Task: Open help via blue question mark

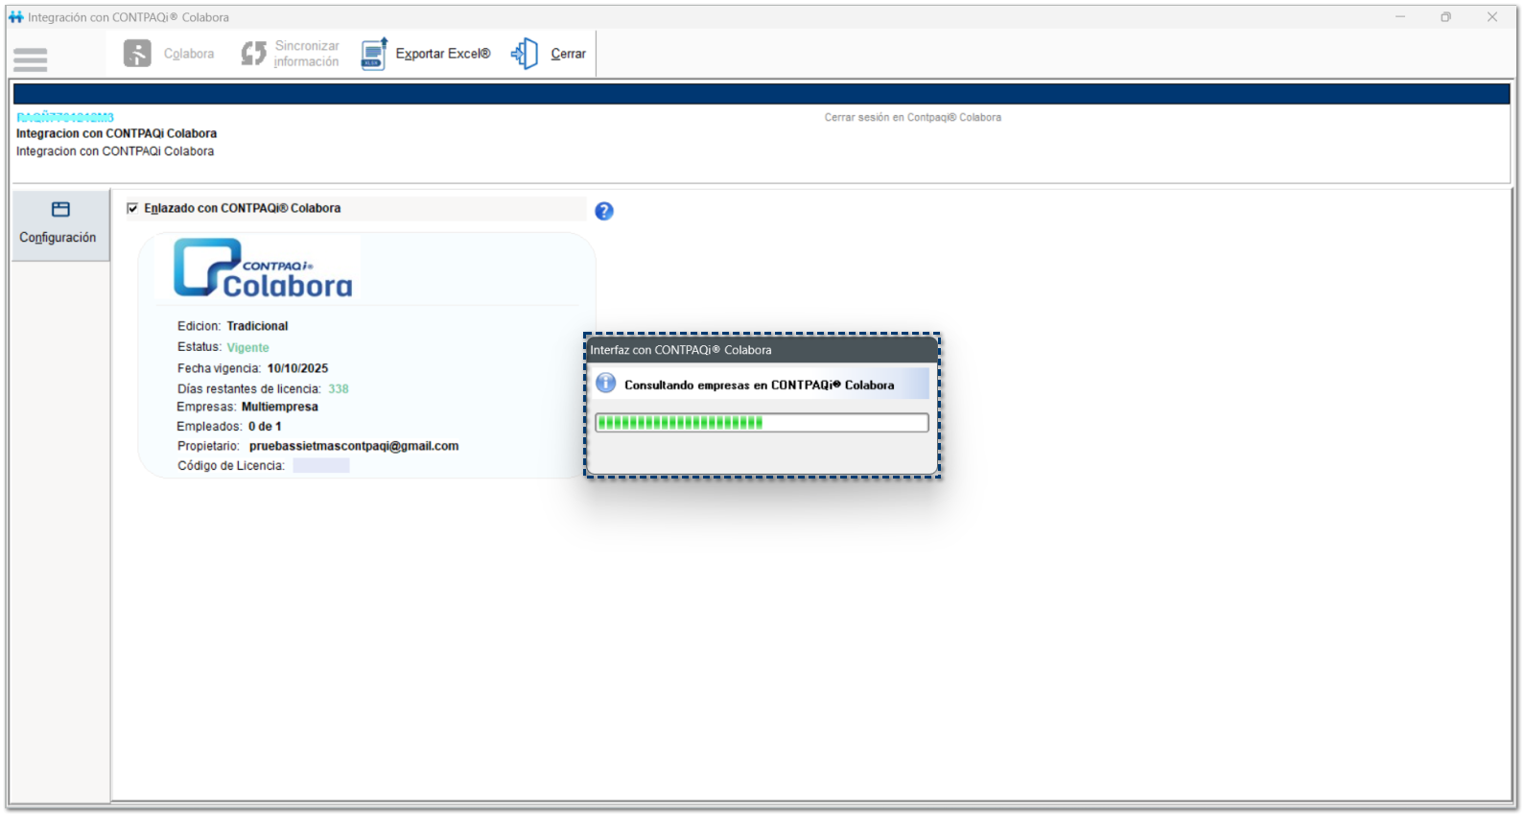Action: pos(603,211)
